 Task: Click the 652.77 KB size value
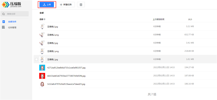tap(189, 35)
